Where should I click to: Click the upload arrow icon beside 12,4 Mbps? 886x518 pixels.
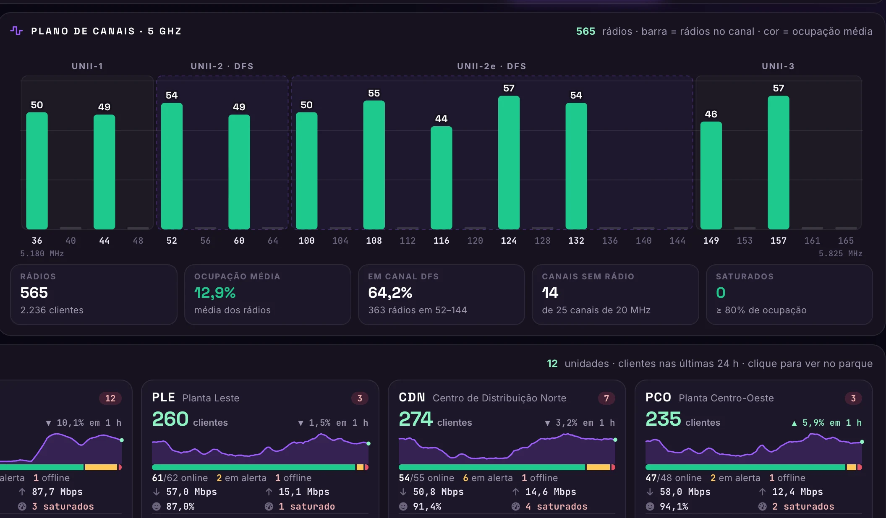(x=763, y=492)
